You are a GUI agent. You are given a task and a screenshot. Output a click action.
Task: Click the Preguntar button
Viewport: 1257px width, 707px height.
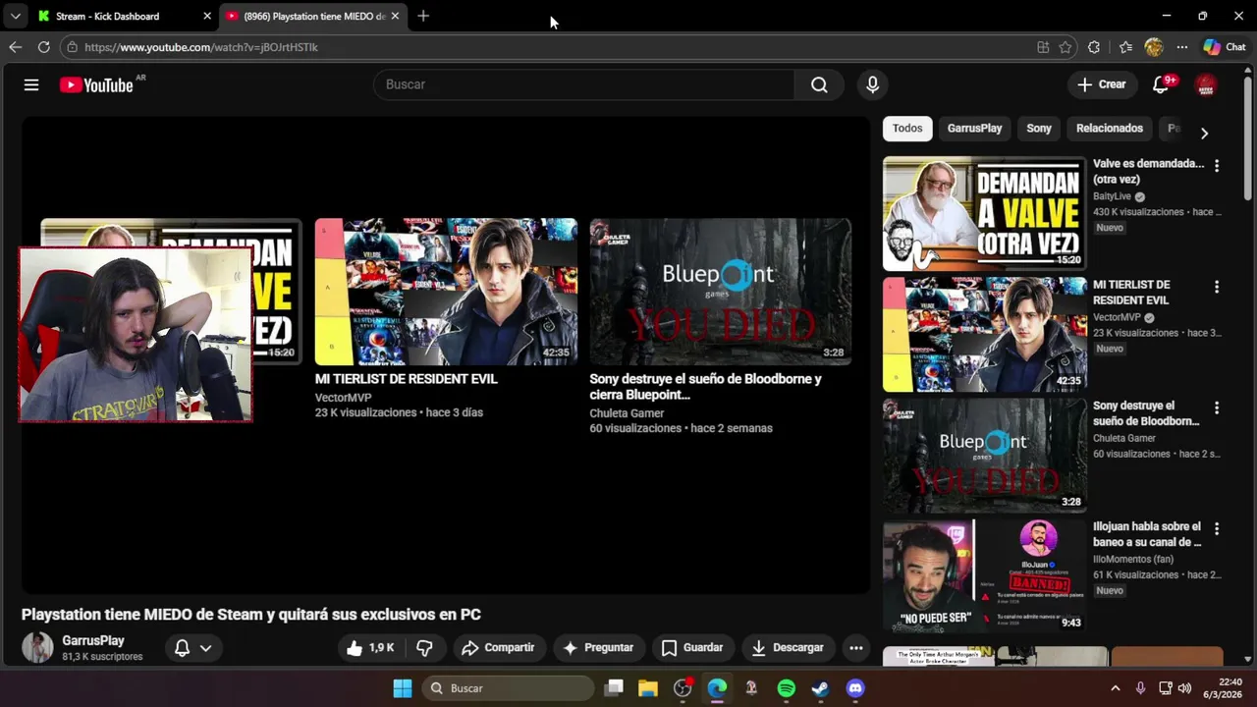click(x=599, y=648)
